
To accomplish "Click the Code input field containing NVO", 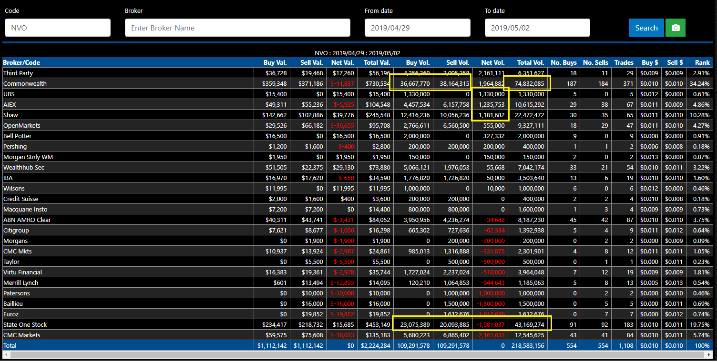I will pyautogui.click(x=58, y=28).
